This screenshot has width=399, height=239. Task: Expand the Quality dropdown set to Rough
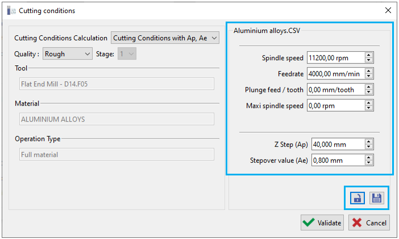tap(67, 54)
